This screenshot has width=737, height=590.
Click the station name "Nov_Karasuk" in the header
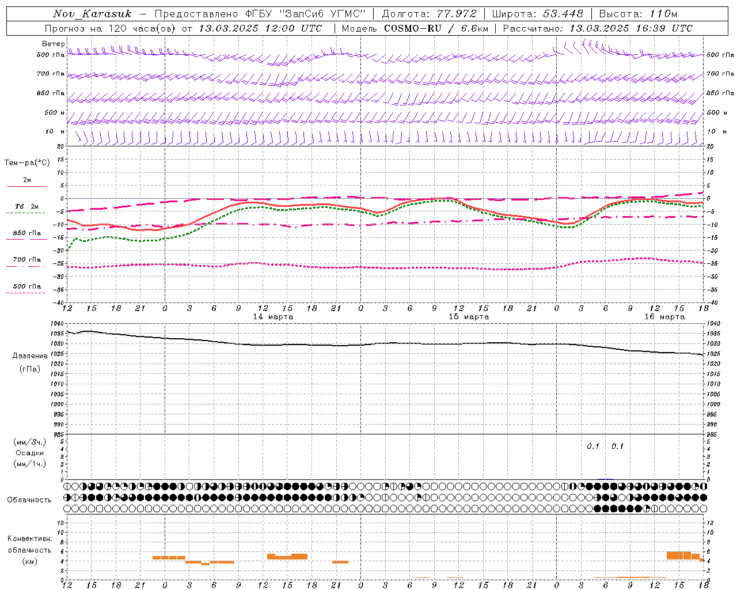[93, 14]
